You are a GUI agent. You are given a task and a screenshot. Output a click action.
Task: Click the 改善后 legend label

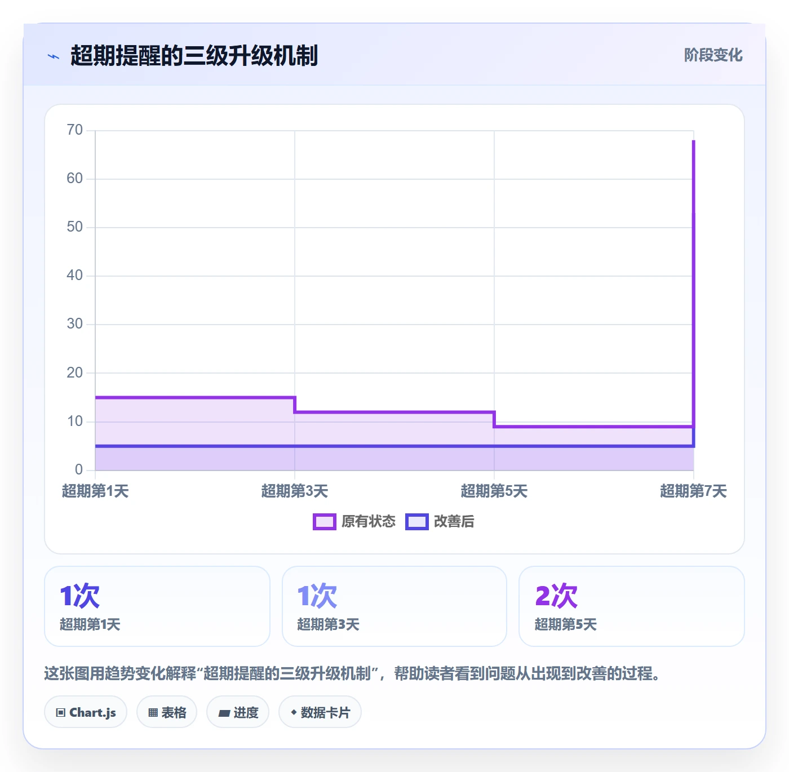tap(454, 522)
